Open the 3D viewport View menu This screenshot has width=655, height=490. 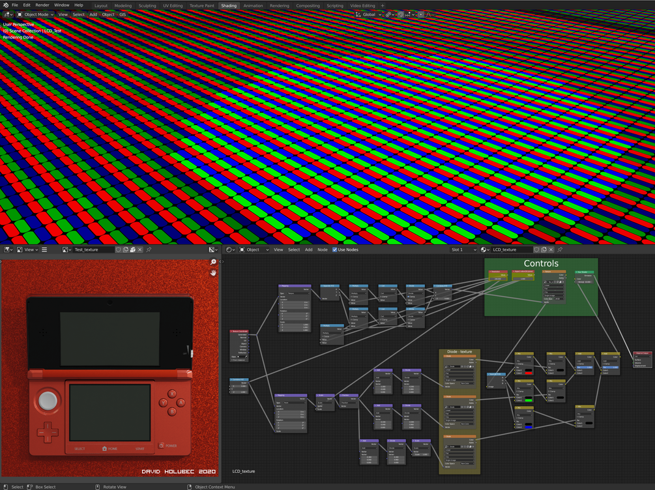(63, 14)
